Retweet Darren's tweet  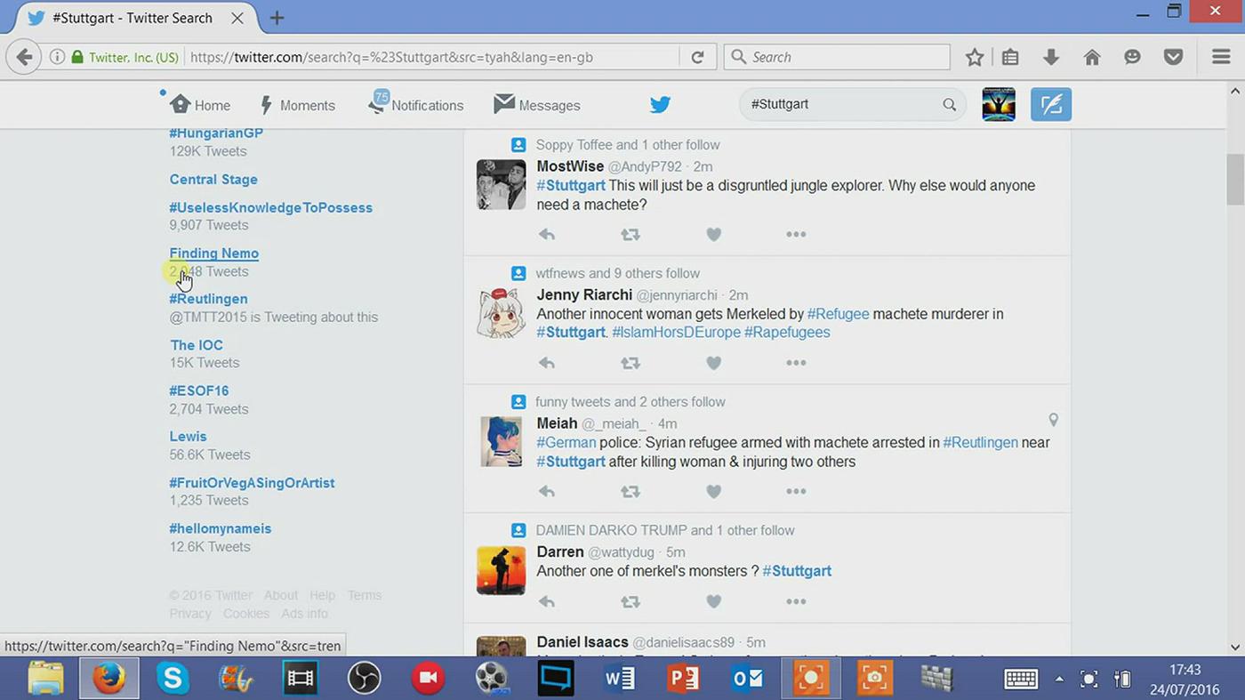[630, 602]
